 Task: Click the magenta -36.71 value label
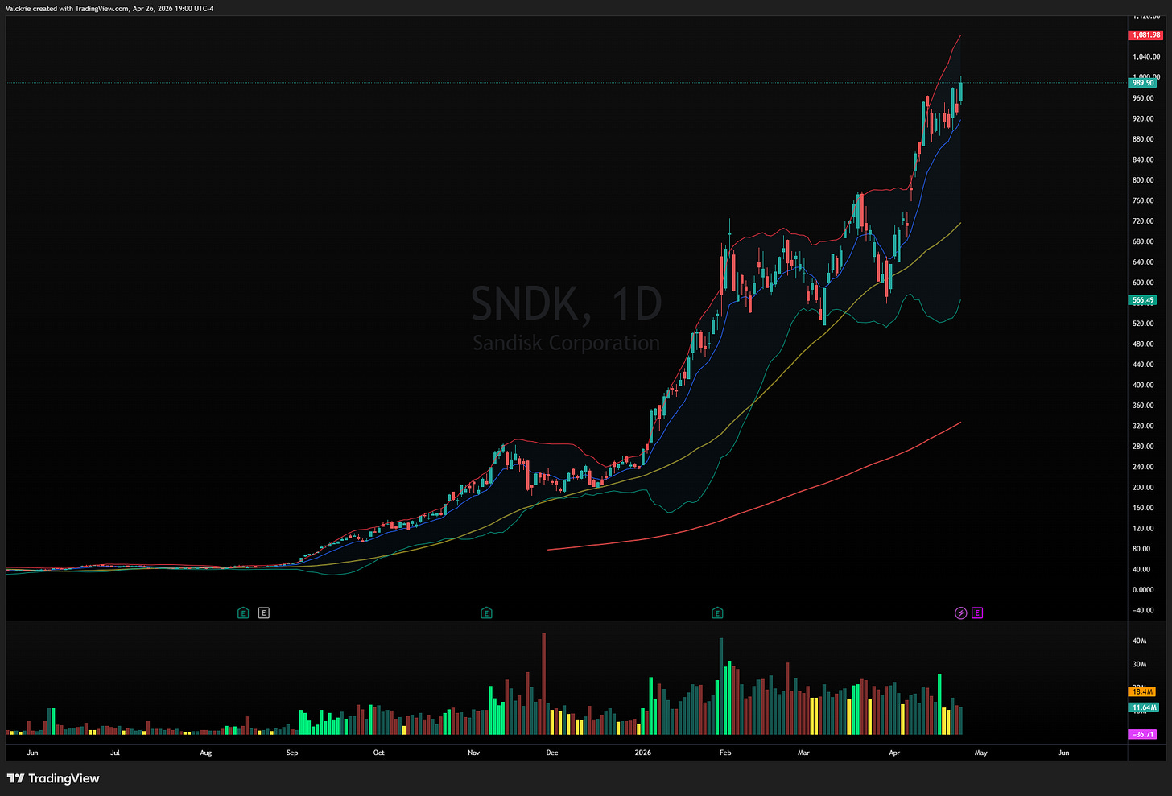click(x=1142, y=734)
